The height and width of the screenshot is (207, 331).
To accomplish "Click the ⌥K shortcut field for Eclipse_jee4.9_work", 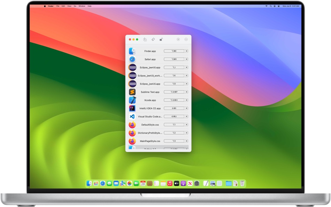I will tap(174, 76).
